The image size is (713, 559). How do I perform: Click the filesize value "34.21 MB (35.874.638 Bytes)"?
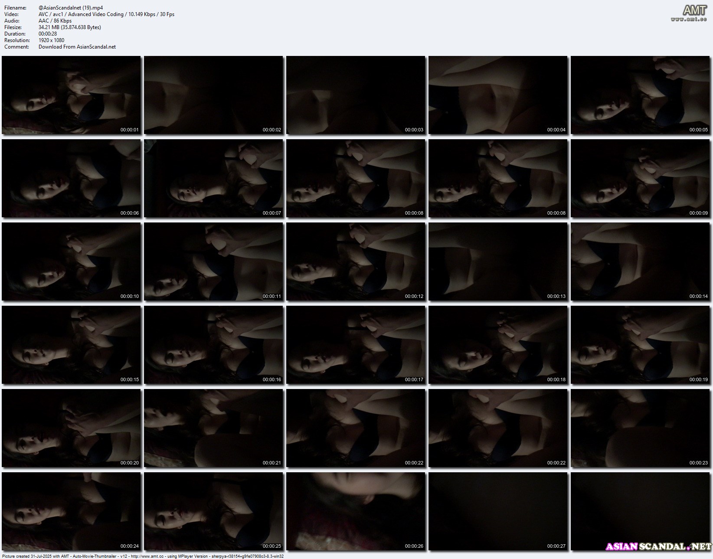tap(70, 27)
